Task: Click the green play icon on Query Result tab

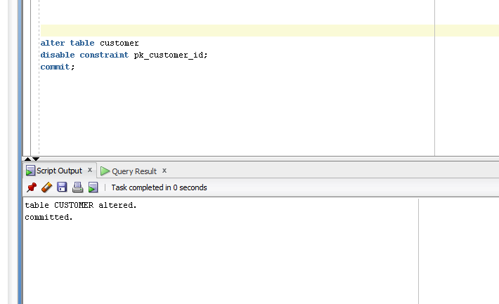Action: click(105, 171)
